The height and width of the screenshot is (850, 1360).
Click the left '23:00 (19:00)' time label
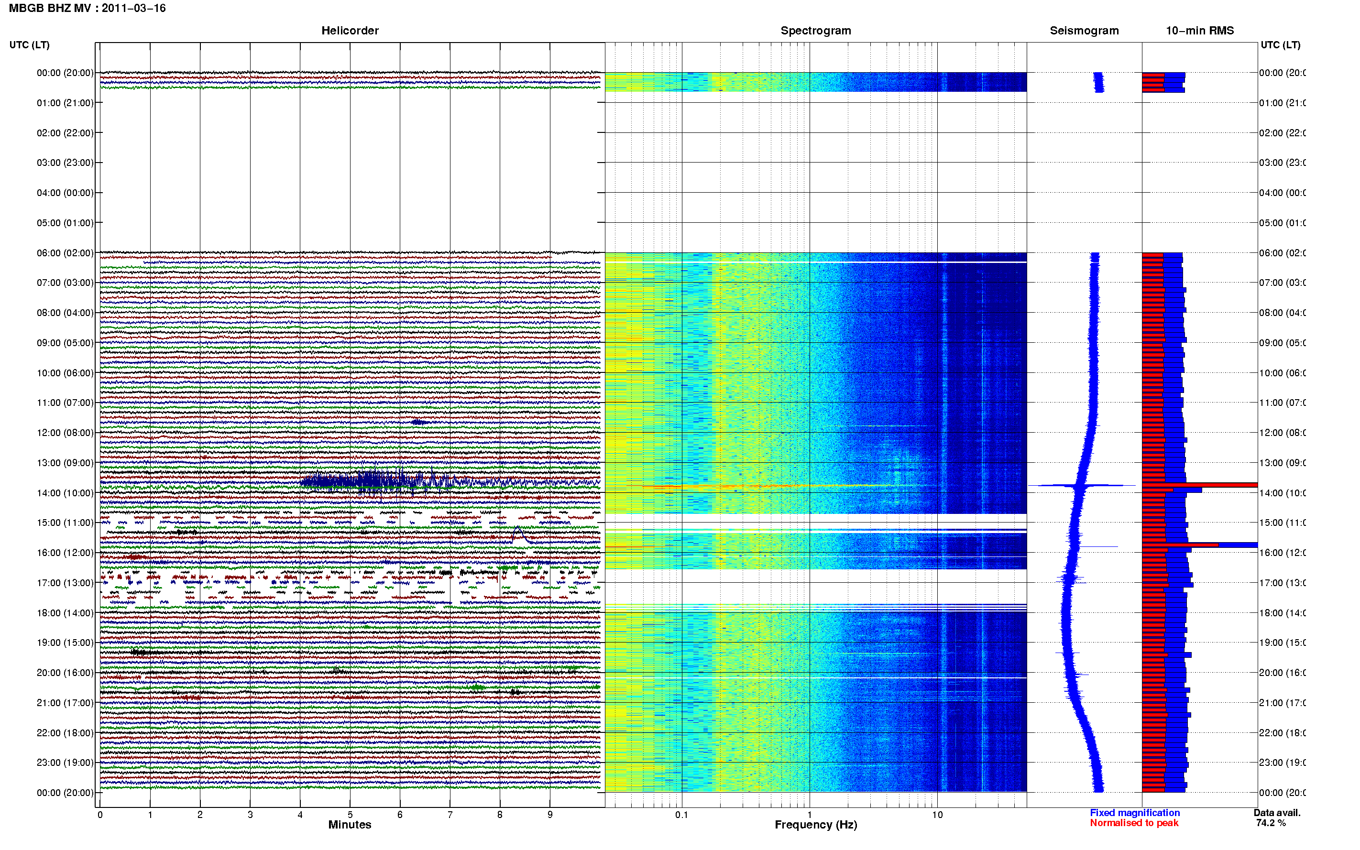[x=65, y=763]
